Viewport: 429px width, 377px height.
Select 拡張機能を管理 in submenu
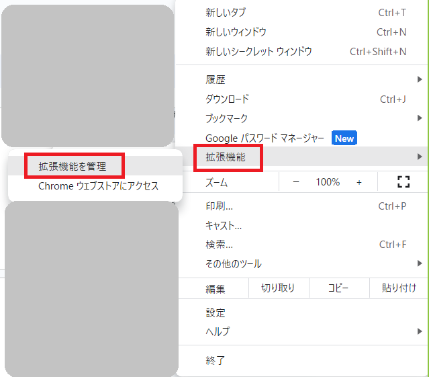[95, 166]
